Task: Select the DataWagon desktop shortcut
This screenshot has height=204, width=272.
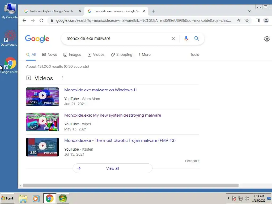Action: point(9,38)
